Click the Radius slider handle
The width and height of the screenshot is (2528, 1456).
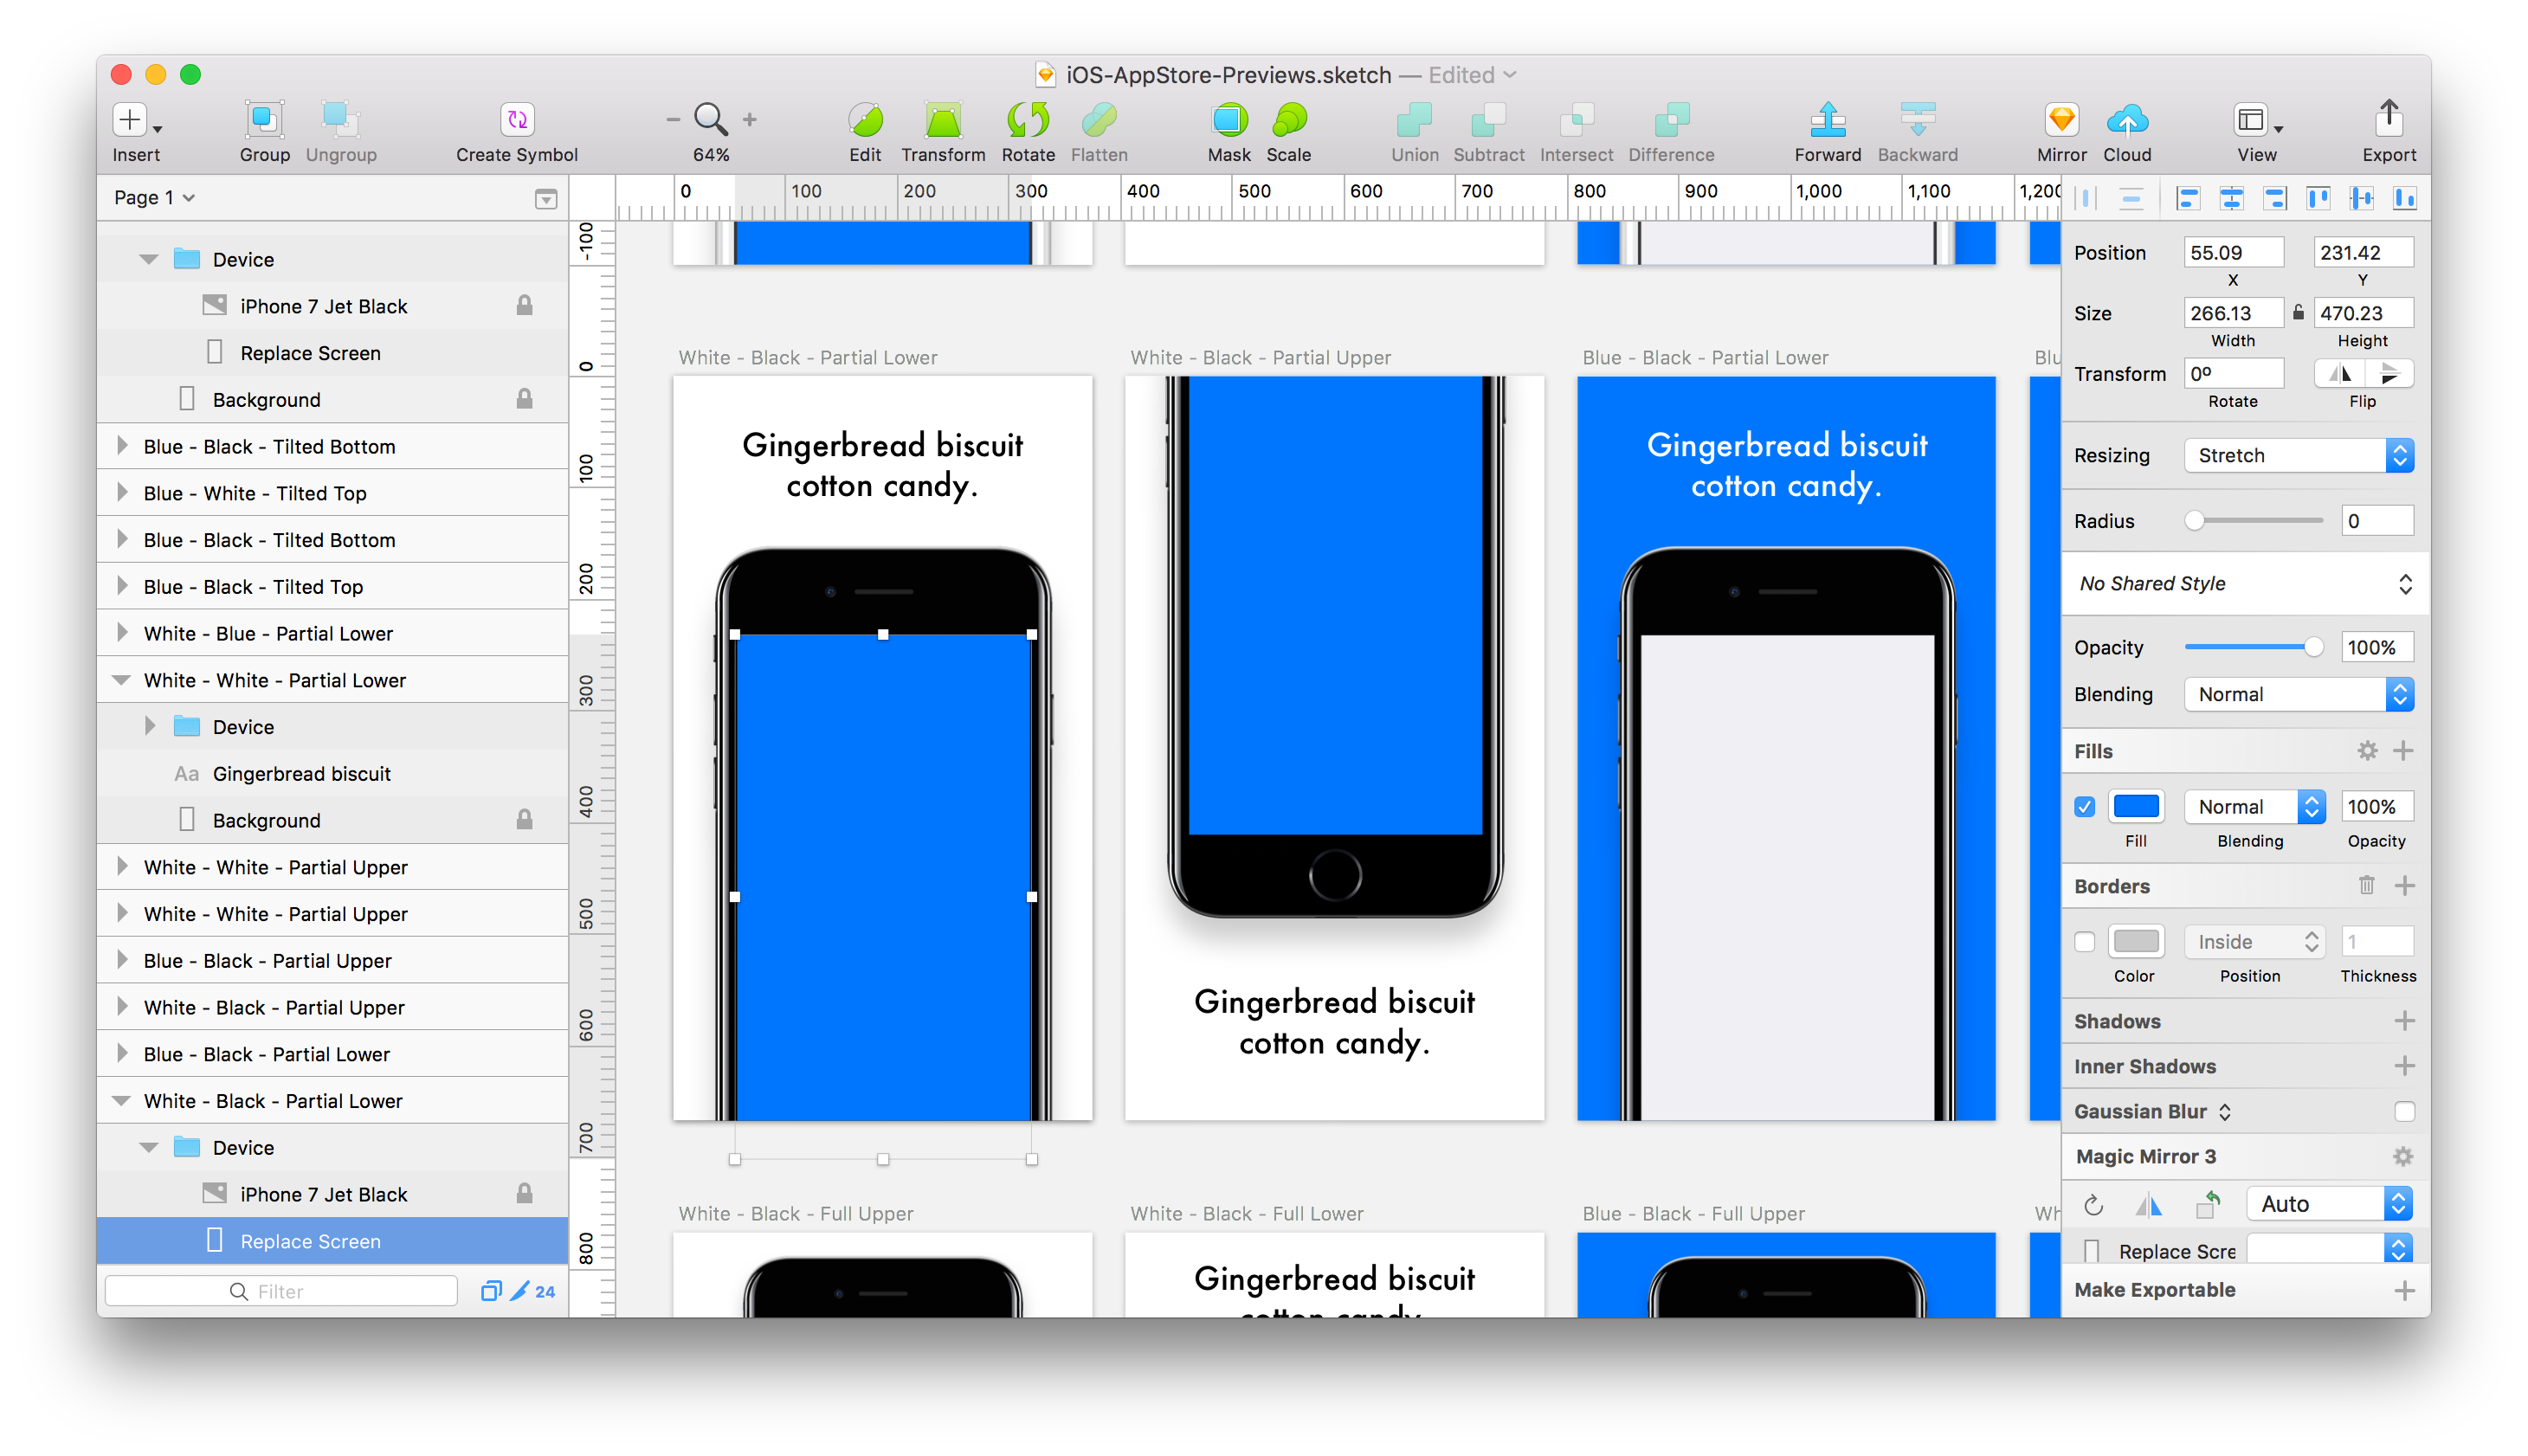coord(2194,520)
